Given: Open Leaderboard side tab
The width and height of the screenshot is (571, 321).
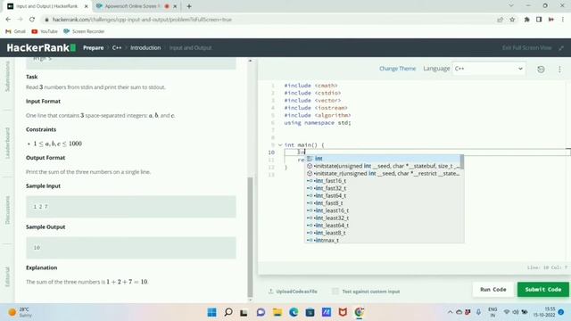Looking at the screenshot, I should tap(7, 143).
